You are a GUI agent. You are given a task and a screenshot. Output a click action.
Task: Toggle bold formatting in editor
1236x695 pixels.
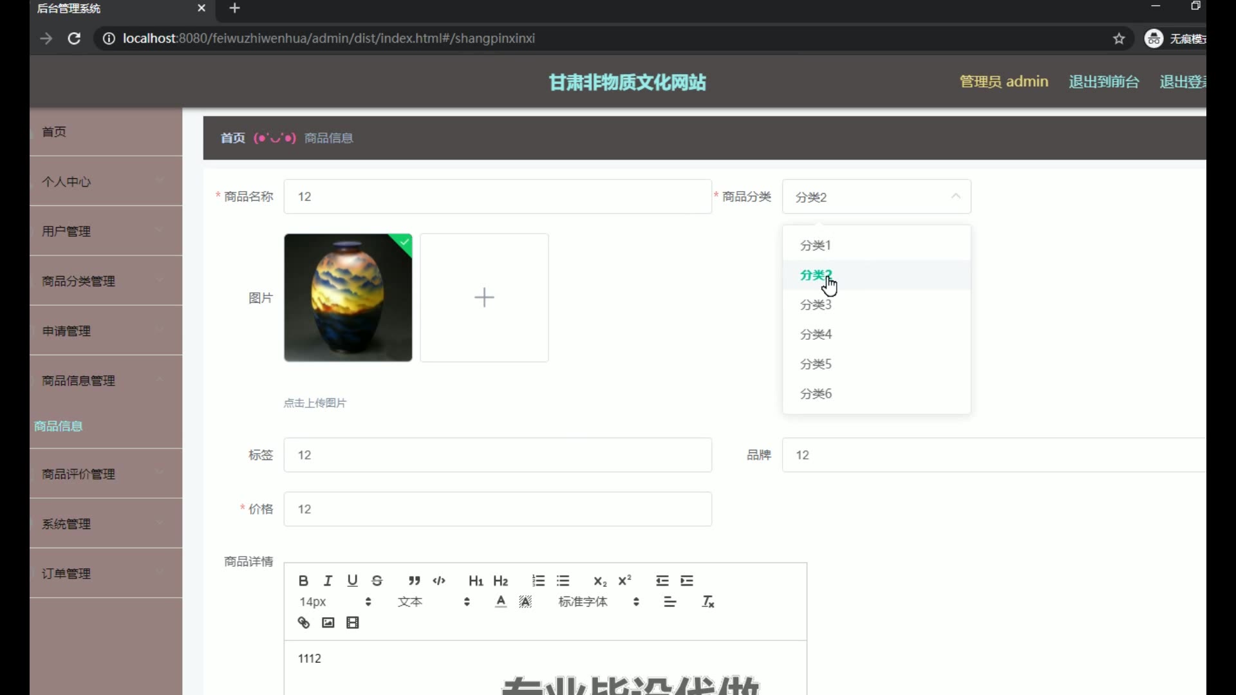point(303,580)
